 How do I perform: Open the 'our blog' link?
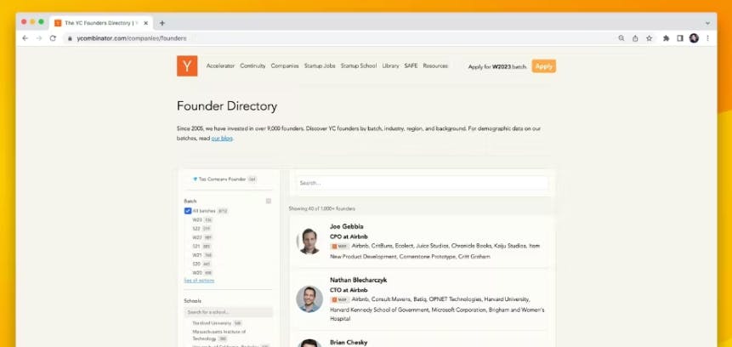[x=222, y=139]
